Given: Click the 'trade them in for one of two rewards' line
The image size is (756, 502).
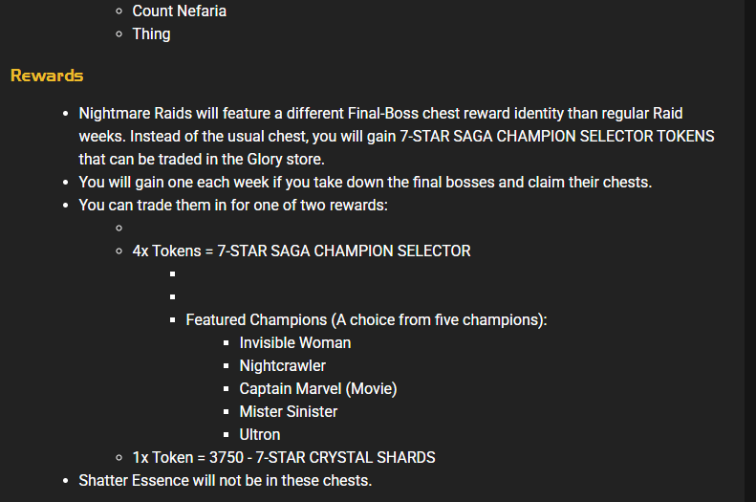Looking at the screenshot, I should click(233, 206).
